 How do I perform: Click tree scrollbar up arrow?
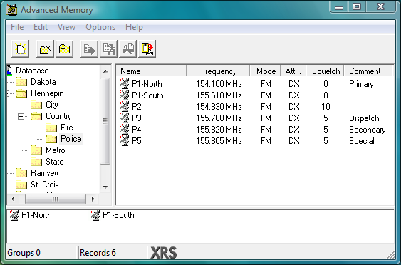(105, 71)
